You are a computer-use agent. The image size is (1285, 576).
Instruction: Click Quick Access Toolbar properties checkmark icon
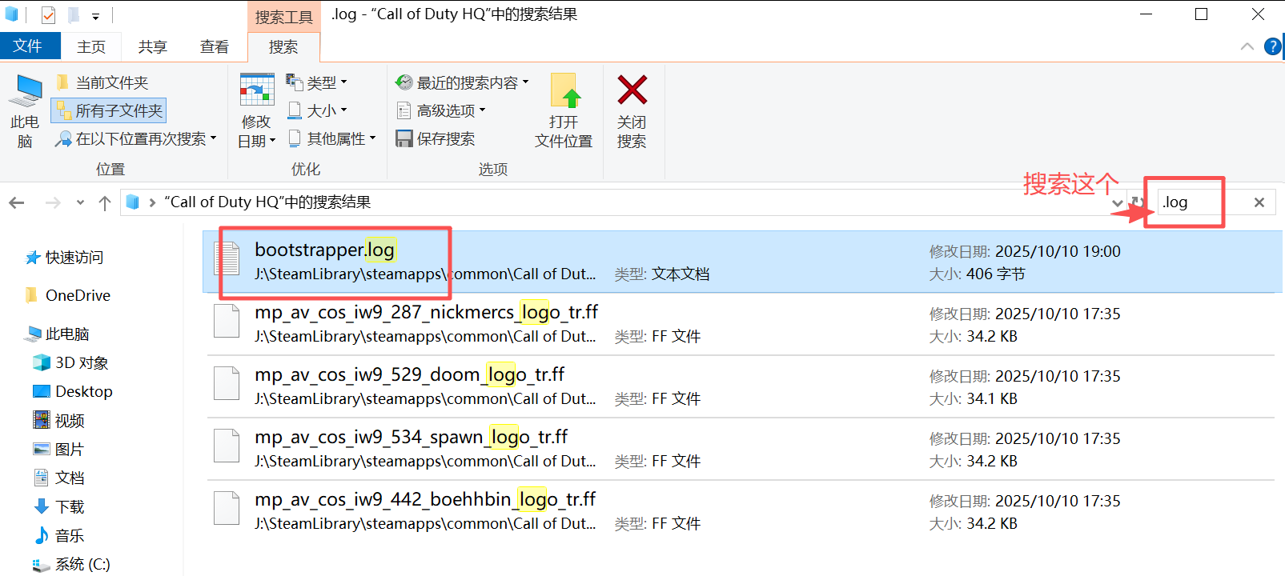(48, 15)
